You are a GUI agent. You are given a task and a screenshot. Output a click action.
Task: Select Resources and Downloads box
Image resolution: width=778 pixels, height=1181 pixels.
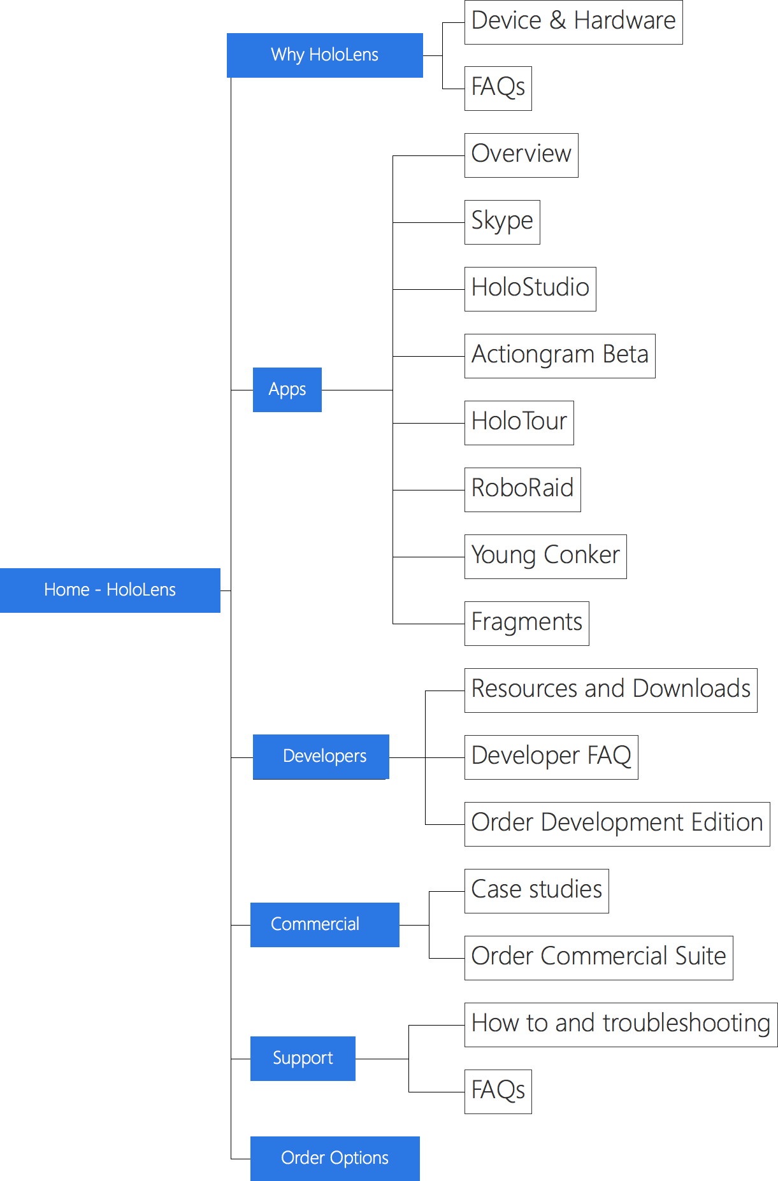pos(610,691)
